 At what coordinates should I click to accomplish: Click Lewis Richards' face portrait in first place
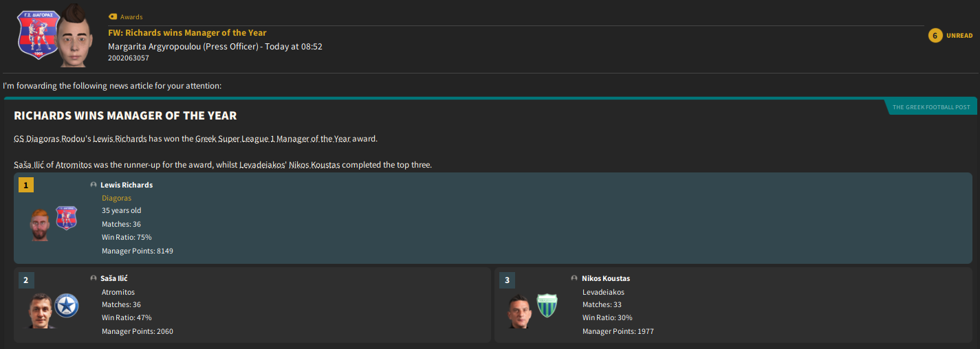pos(41,224)
